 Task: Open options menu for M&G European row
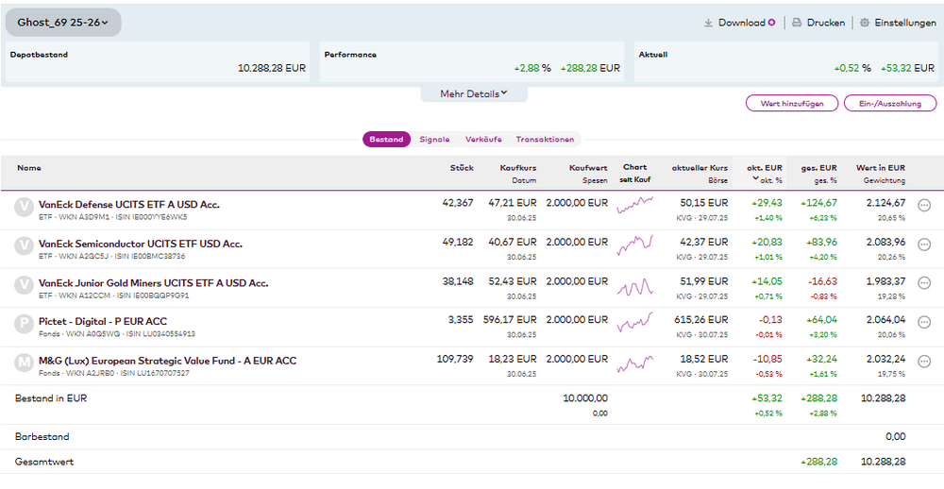[924, 362]
